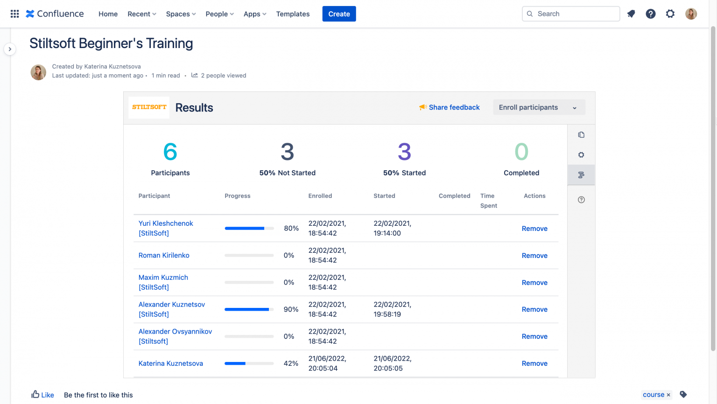This screenshot has width=717, height=404.
Task: Click the Confluence logo
Action: tap(54, 14)
